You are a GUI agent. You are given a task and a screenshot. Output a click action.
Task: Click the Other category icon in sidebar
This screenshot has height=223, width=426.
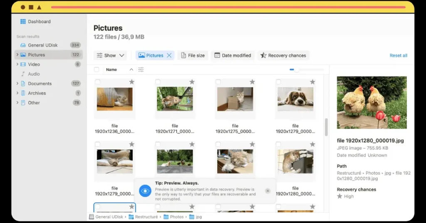pyautogui.click(x=23, y=103)
